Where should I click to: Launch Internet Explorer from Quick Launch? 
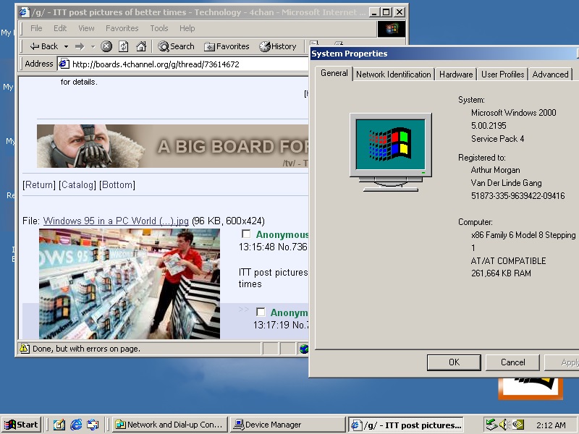[x=76, y=425]
